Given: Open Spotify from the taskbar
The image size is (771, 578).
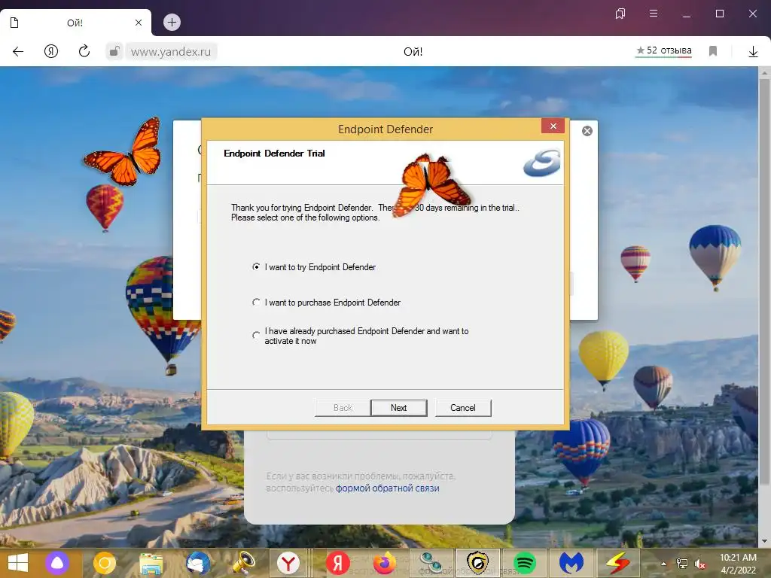Looking at the screenshot, I should pyautogui.click(x=524, y=563).
